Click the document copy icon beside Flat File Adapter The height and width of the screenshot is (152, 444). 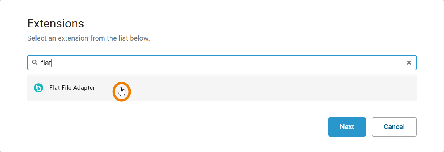coord(38,88)
